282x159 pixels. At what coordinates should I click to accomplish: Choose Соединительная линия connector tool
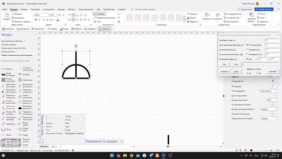(x=105, y=18)
